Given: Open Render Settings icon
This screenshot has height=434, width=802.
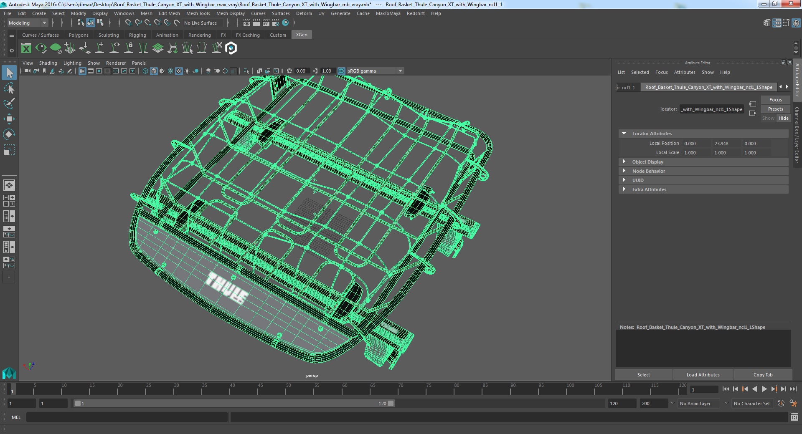Looking at the screenshot, I should coord(276,23).
